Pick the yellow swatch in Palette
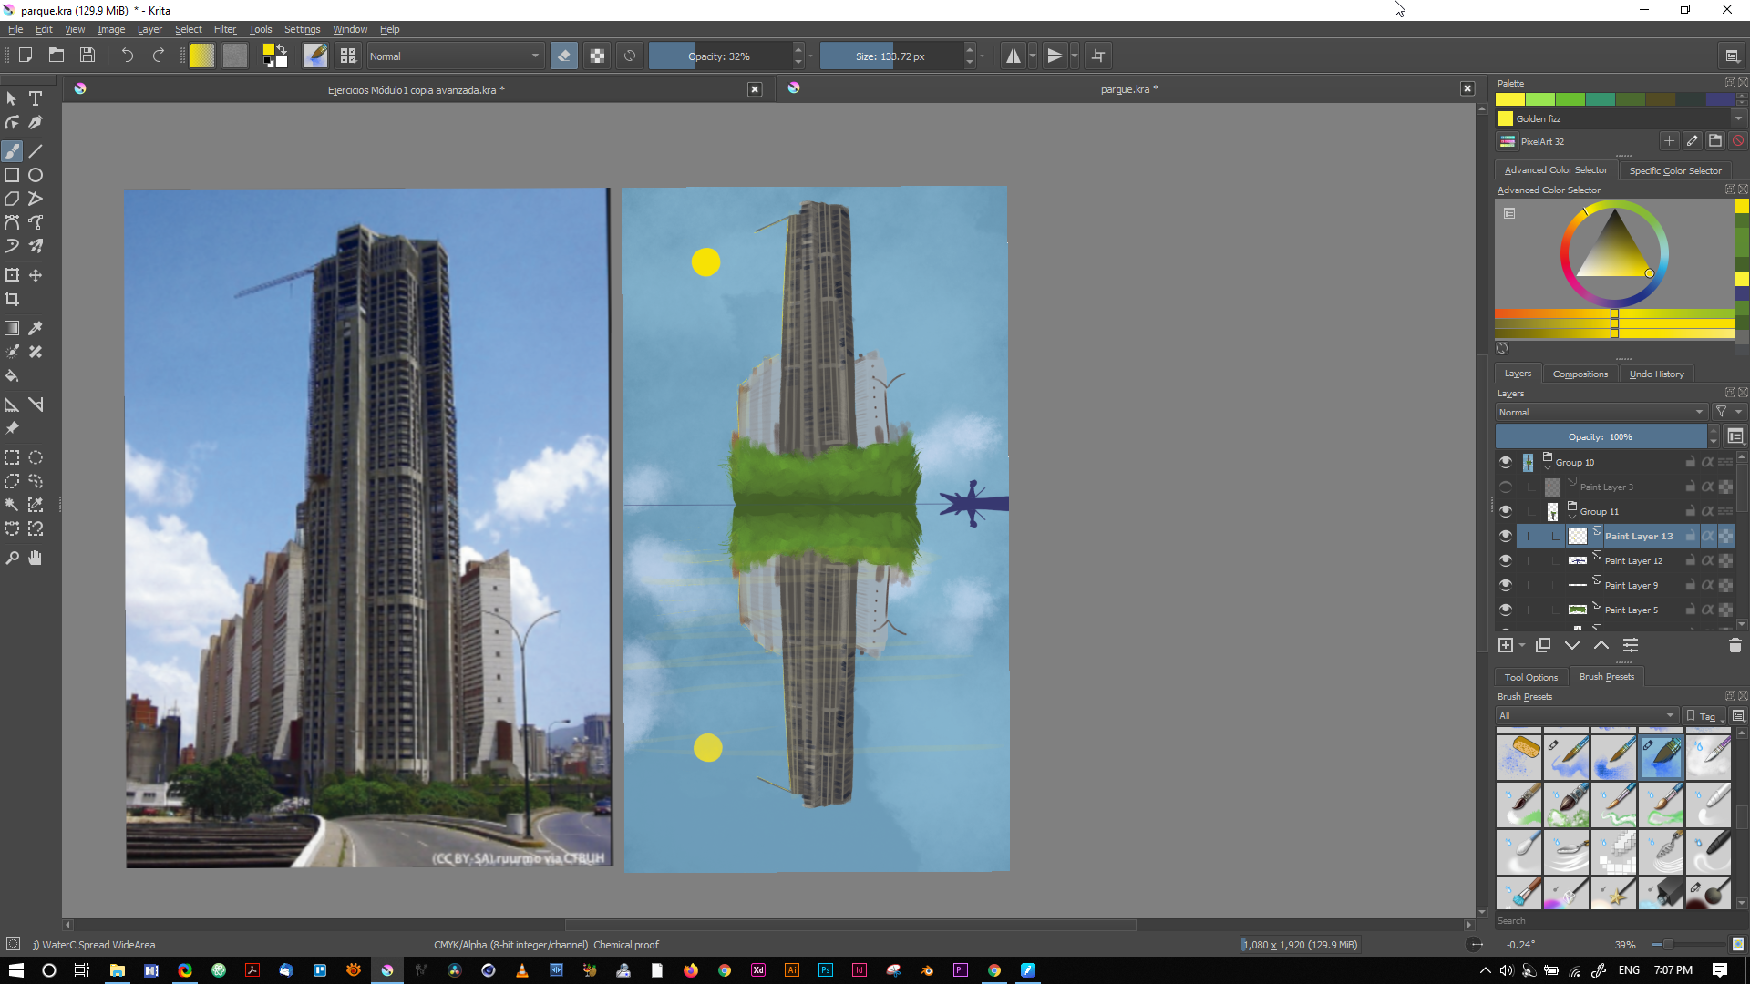The width and height of the screenshot is (1750, 984). point(1510,99)
